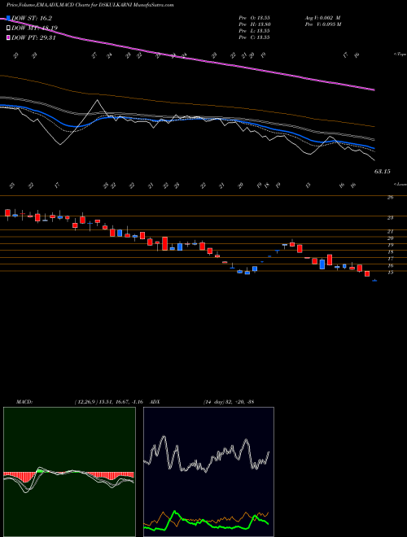Click the price axis label 19
The width and height of the screenshot is (407, 537).
[x=390, y=245]
